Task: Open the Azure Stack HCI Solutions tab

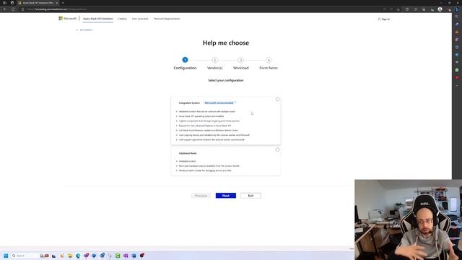Action: 98,19
